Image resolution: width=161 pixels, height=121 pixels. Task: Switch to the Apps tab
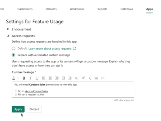149,9
